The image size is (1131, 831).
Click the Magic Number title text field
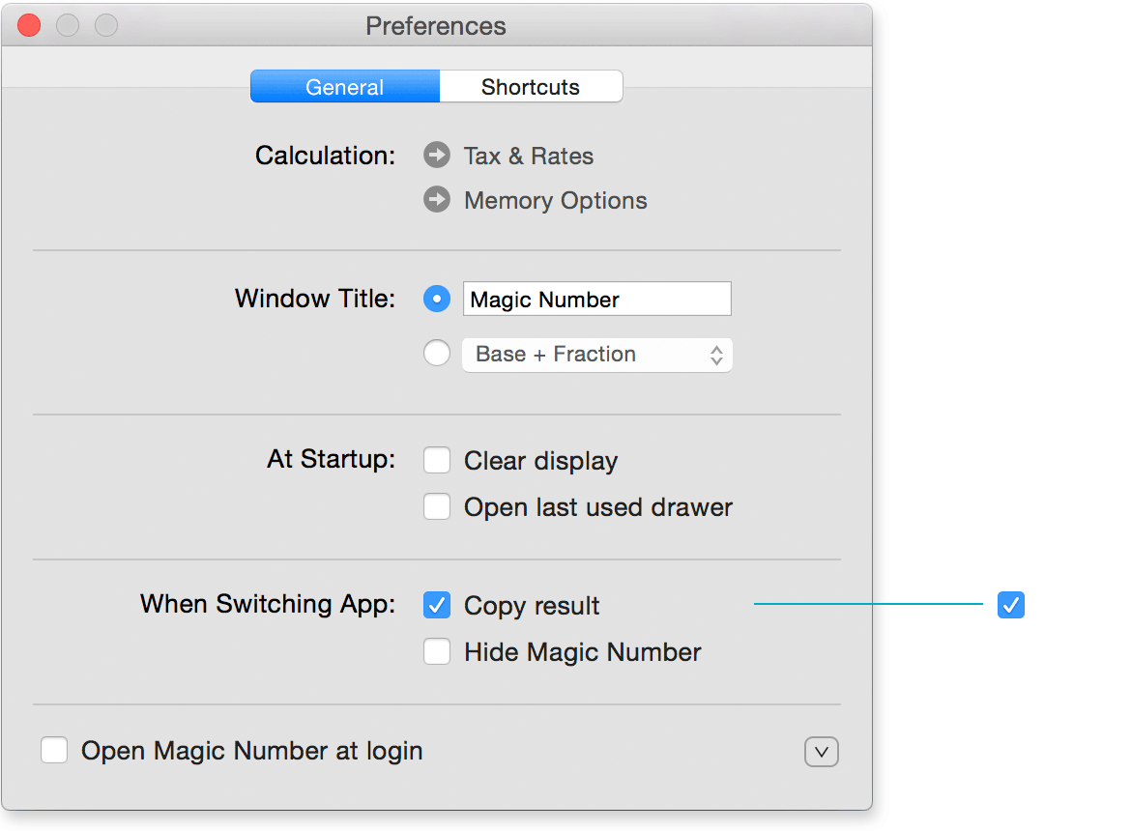[x=597, y=299]
